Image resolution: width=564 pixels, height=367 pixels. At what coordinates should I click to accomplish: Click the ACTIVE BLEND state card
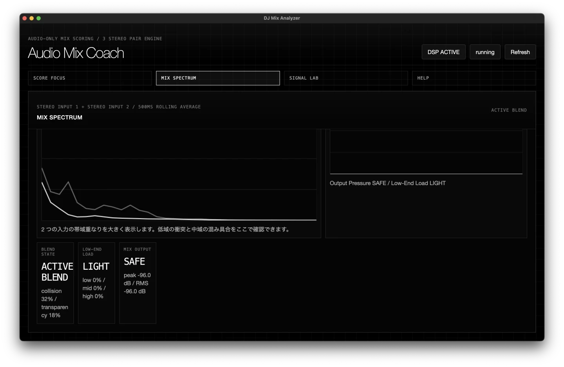tap(55, 283)
